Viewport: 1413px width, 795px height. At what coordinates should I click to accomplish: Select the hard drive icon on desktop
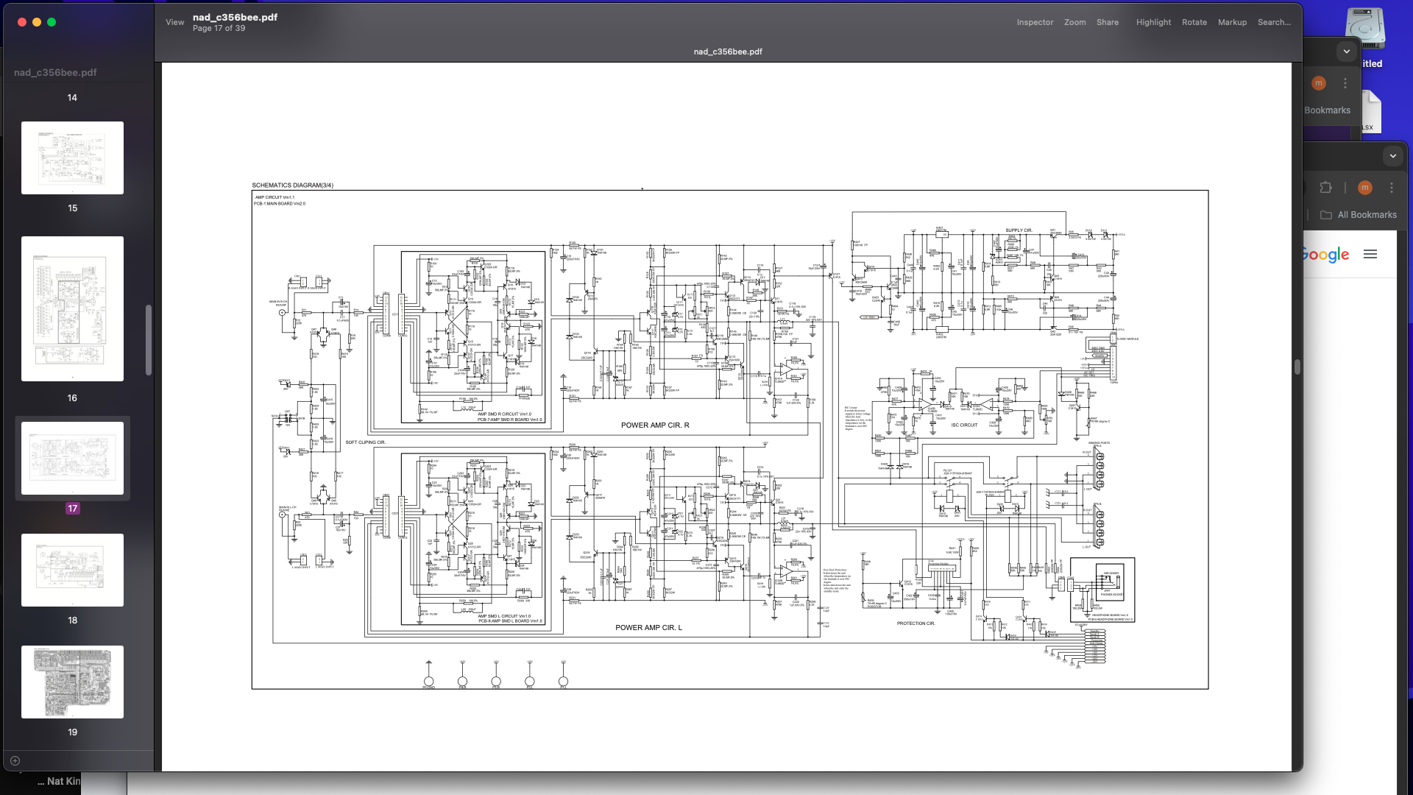pyautogui.click(x=1365, y=29)
